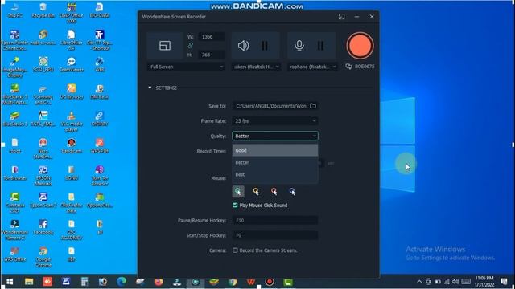Select This PC desktop icon
This screenshot has width=515, height=289.
tap(14, 10)
